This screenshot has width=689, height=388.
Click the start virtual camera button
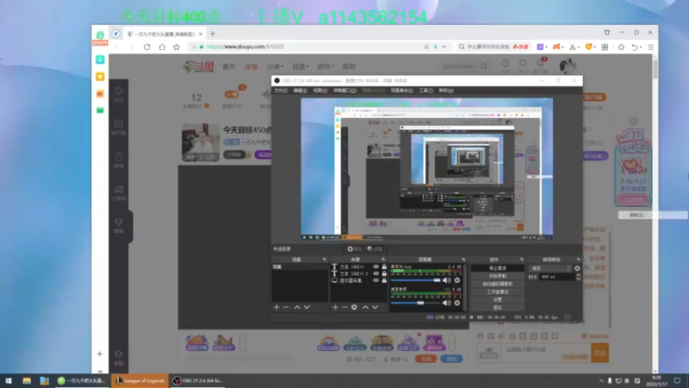tap(498, 284)
